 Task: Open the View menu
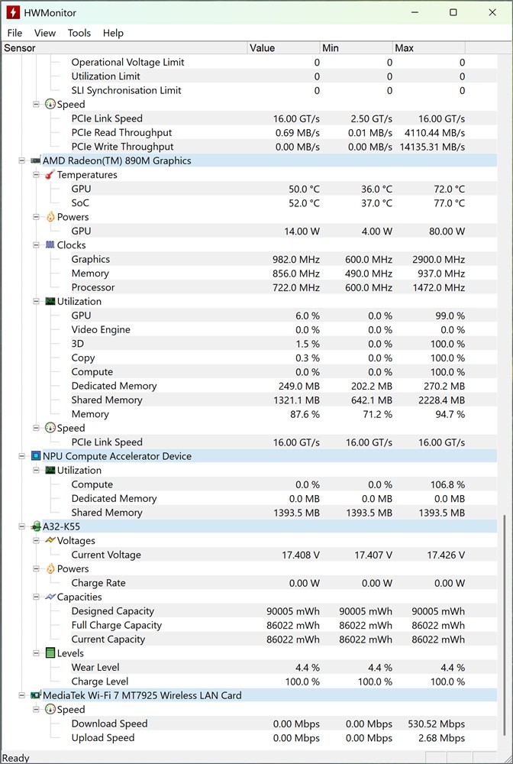45,33
